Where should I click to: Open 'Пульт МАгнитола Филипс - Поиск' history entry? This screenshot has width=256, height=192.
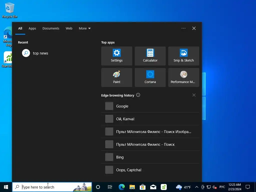(x=150, y=144)
